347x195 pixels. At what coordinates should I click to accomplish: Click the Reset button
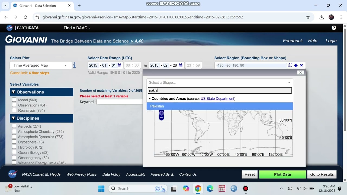[250, 174]
